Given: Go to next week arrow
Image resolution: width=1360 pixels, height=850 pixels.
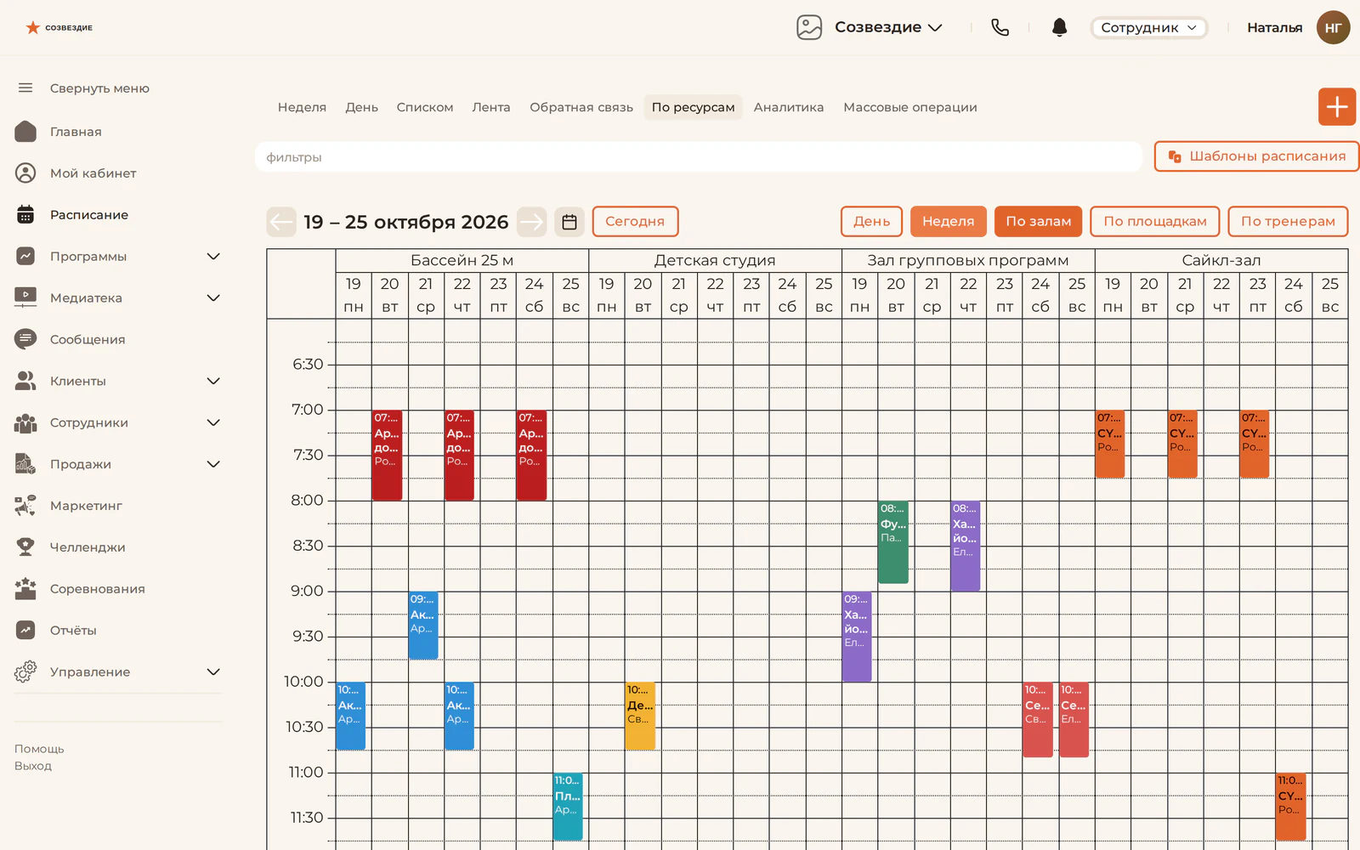Looking at the screenshot, I should click(x=532, y=222).
